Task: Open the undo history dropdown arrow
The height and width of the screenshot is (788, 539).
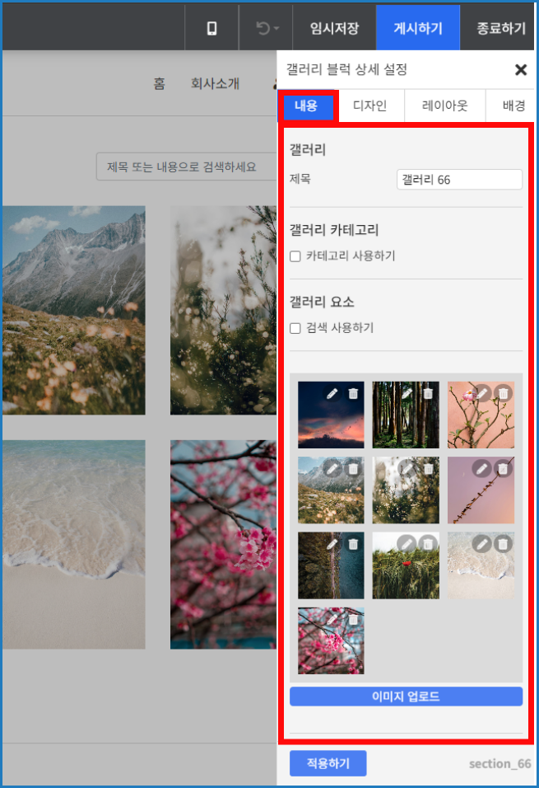Action: pyautogui.click(x=276, y=29)
